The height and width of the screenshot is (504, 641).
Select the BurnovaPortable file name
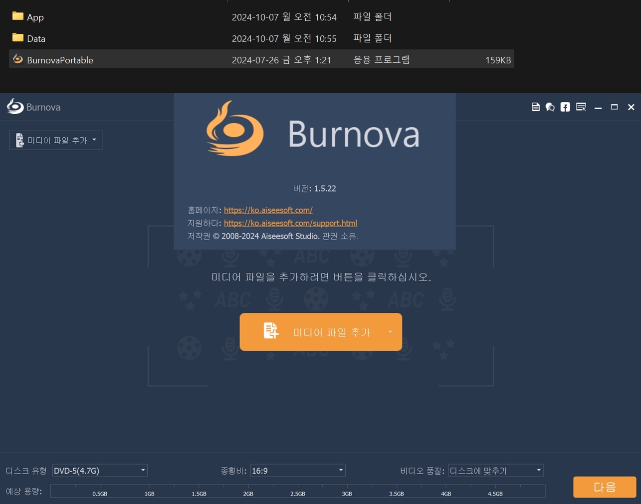tap(60, 60)
